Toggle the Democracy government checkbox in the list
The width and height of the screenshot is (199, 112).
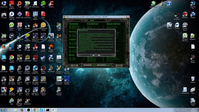tap(88, 60)
